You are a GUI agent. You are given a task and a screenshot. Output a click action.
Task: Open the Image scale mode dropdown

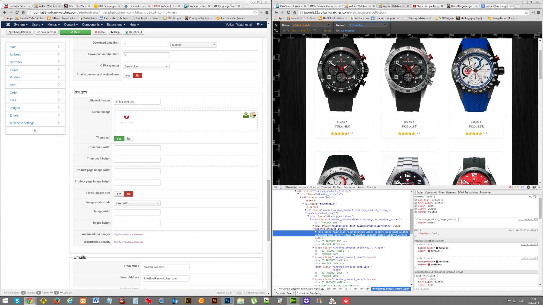(137, 203)
